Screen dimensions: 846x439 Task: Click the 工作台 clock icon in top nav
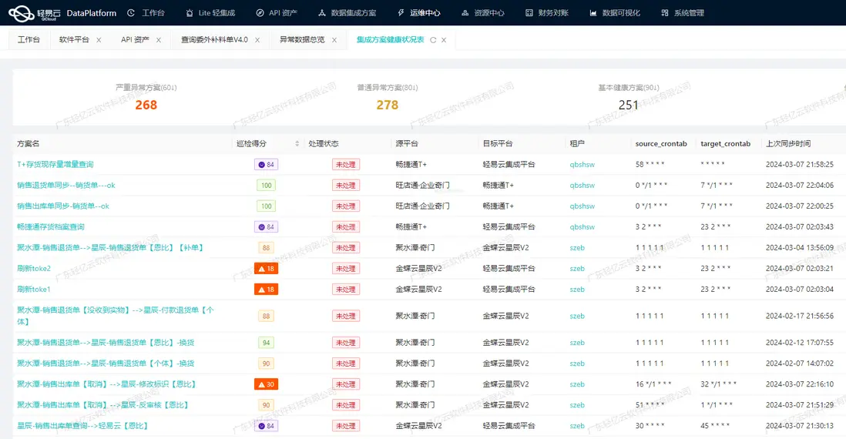[x=131, y=13]
